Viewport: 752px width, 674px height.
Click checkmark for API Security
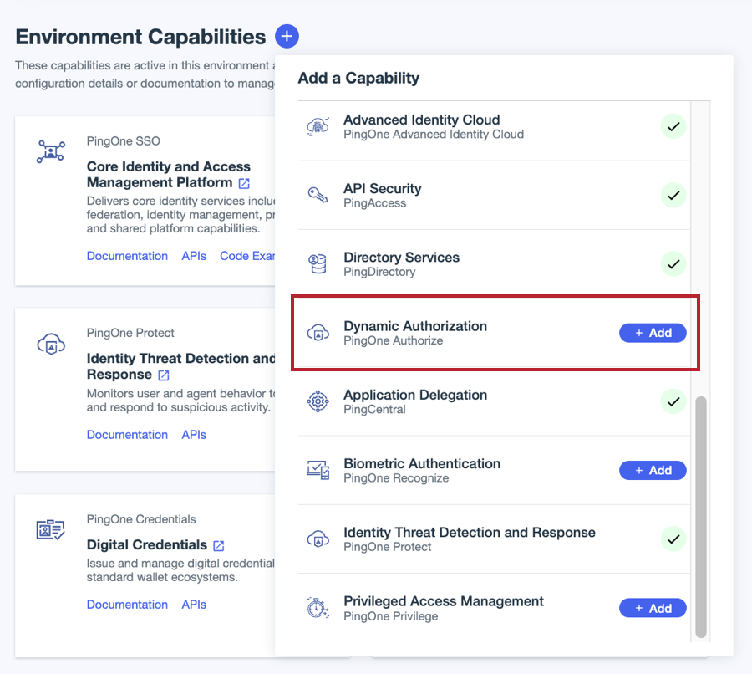673,196
